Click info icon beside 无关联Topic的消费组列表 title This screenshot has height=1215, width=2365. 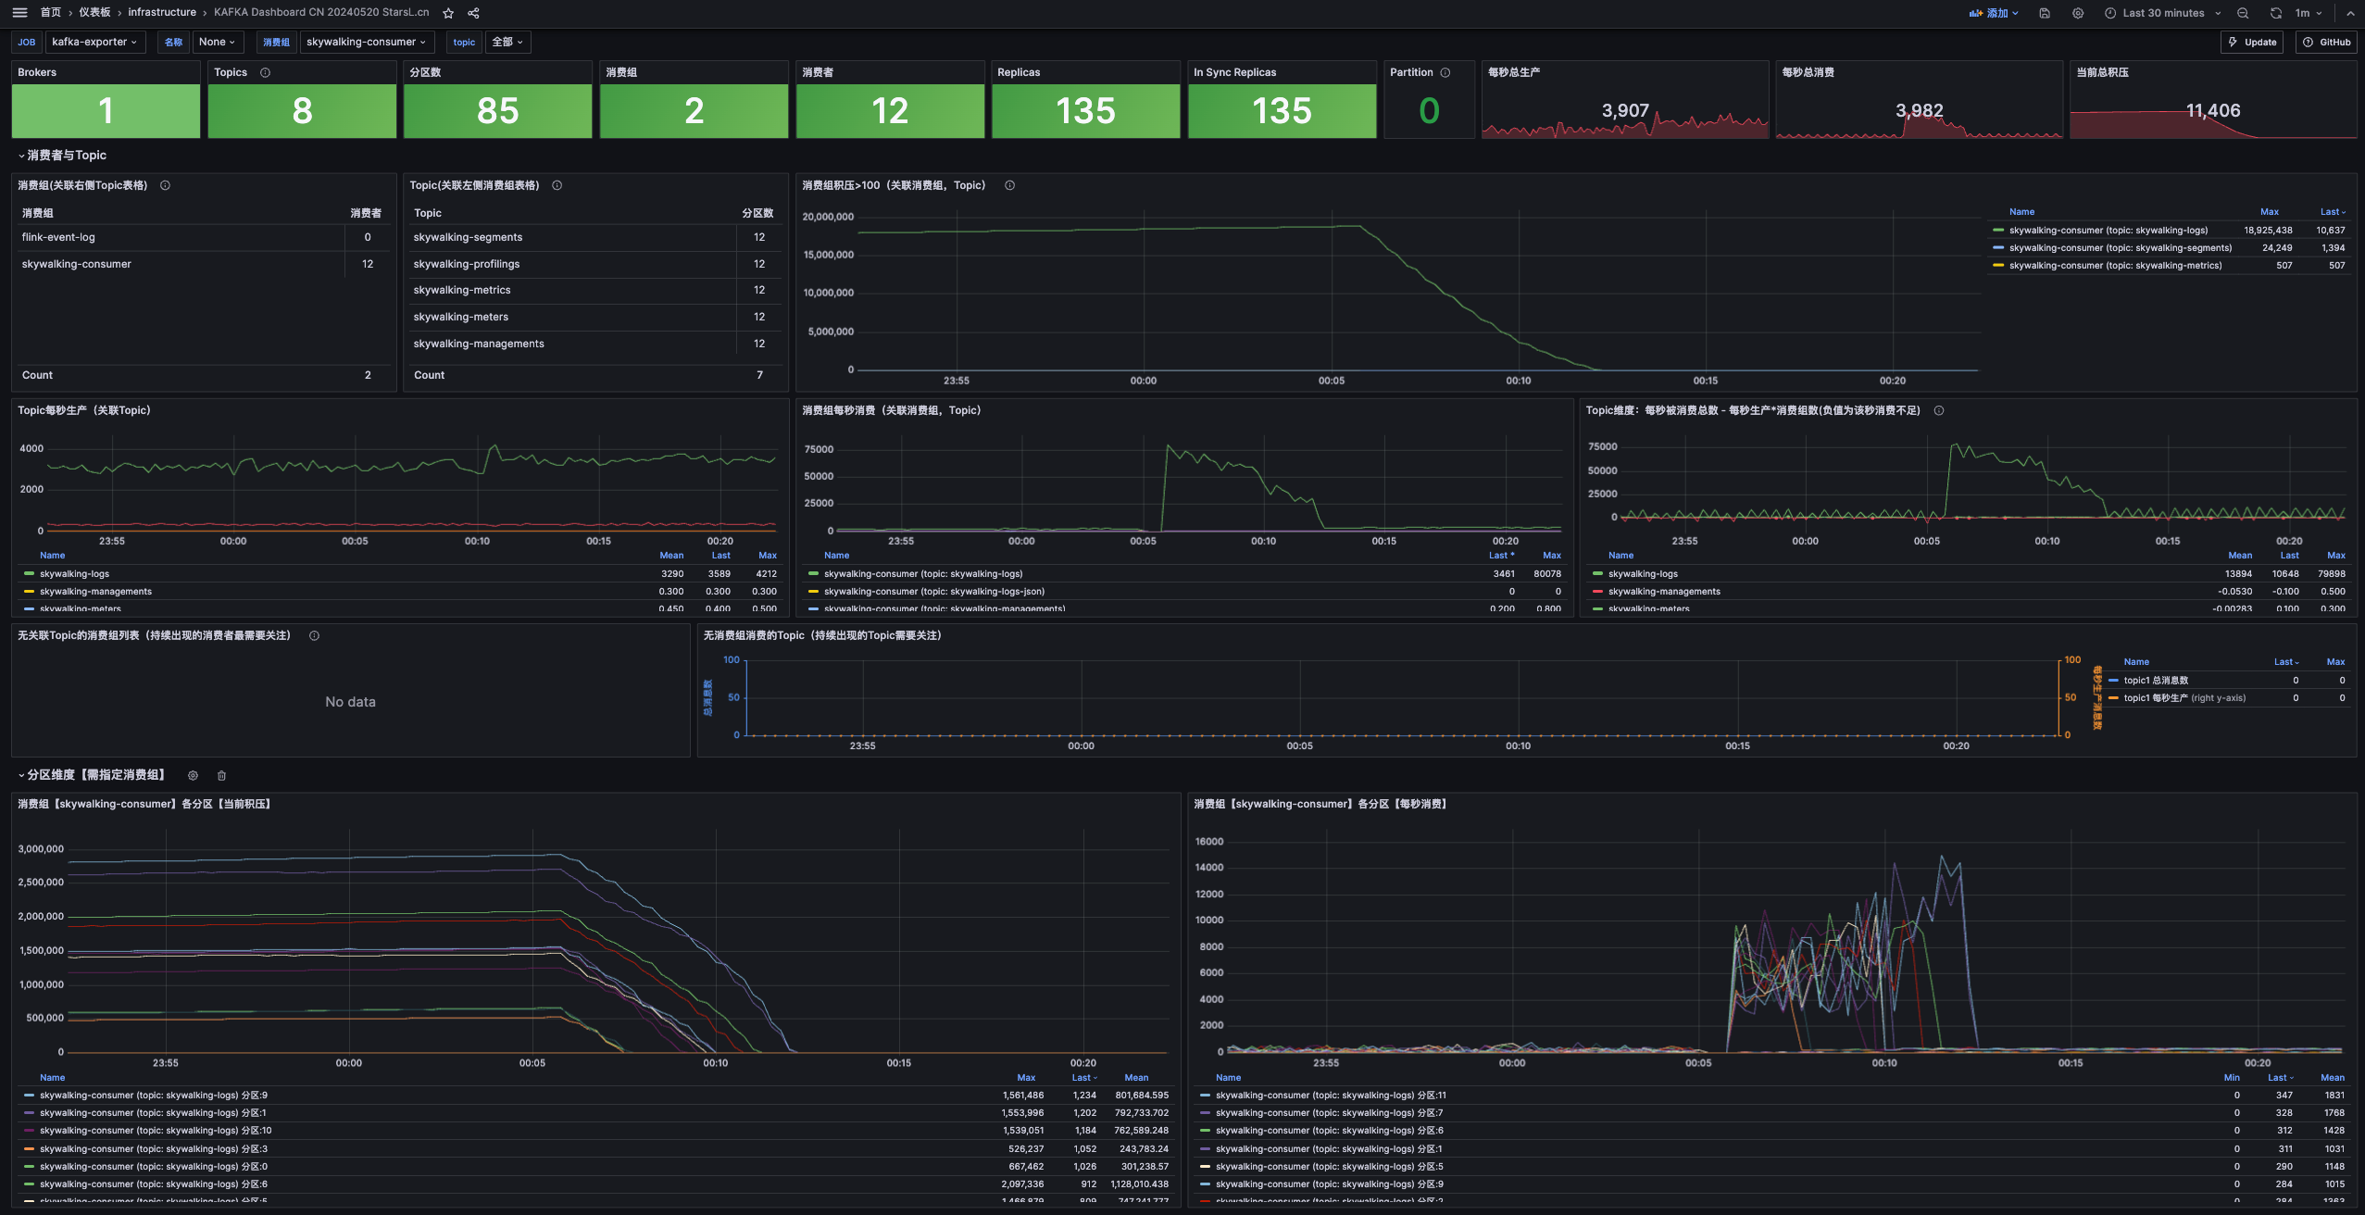tap(315, 635)
